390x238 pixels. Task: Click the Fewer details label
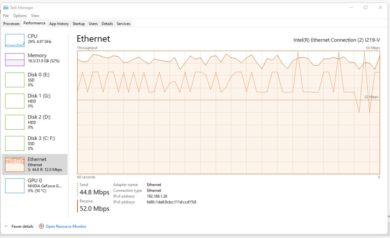point(22,226)
